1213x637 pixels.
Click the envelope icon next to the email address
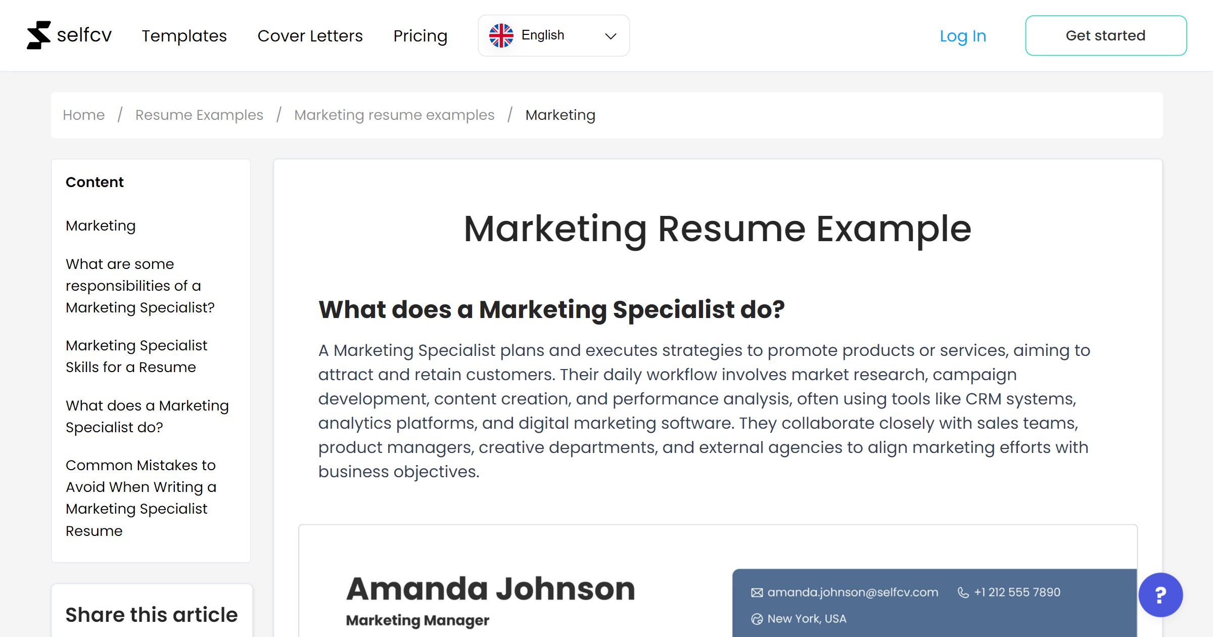[x=757, y=592]
